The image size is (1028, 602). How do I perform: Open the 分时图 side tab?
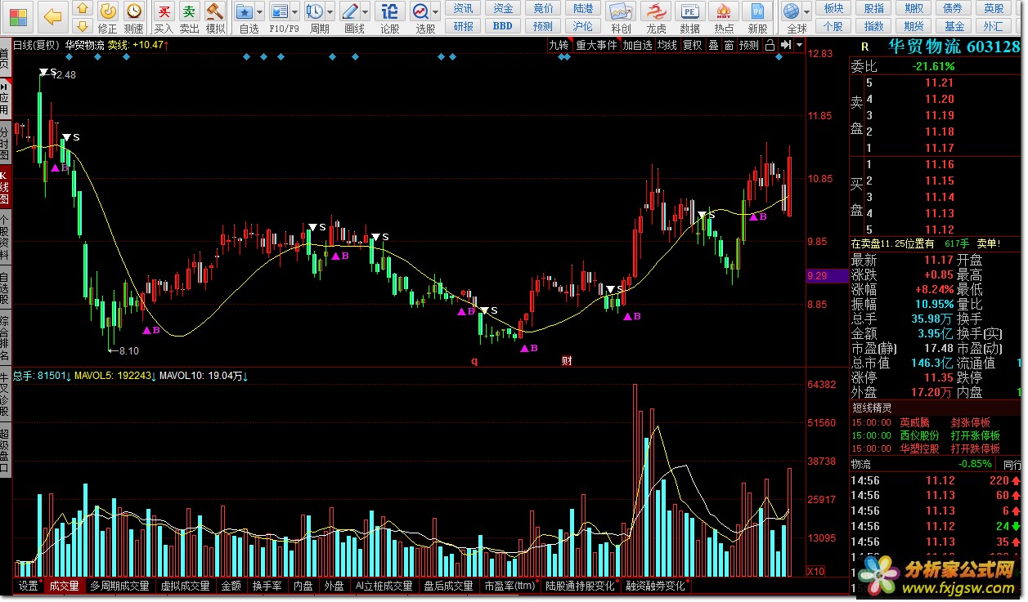click(5, 142)
